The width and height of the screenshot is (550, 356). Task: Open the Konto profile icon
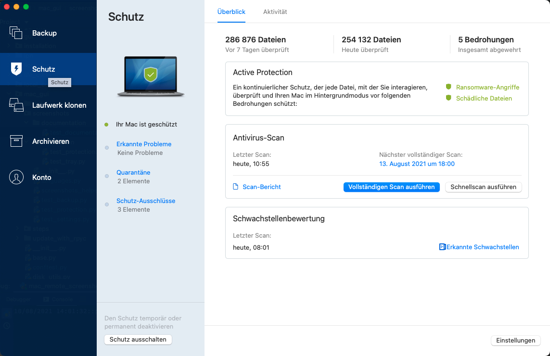pyautogui.click(x=16, y=177)
